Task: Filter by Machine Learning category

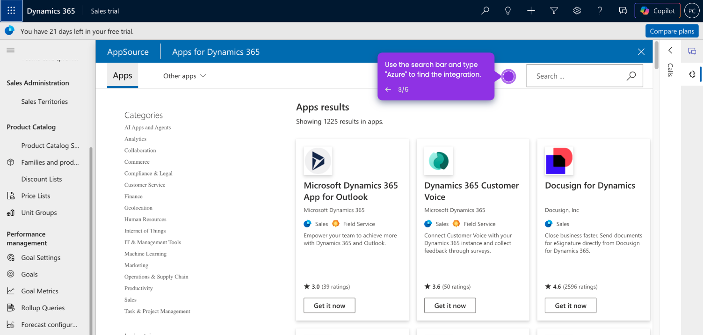Action: 145,254
